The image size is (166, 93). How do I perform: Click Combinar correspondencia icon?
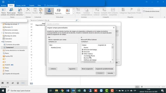(x=86, y=10)
